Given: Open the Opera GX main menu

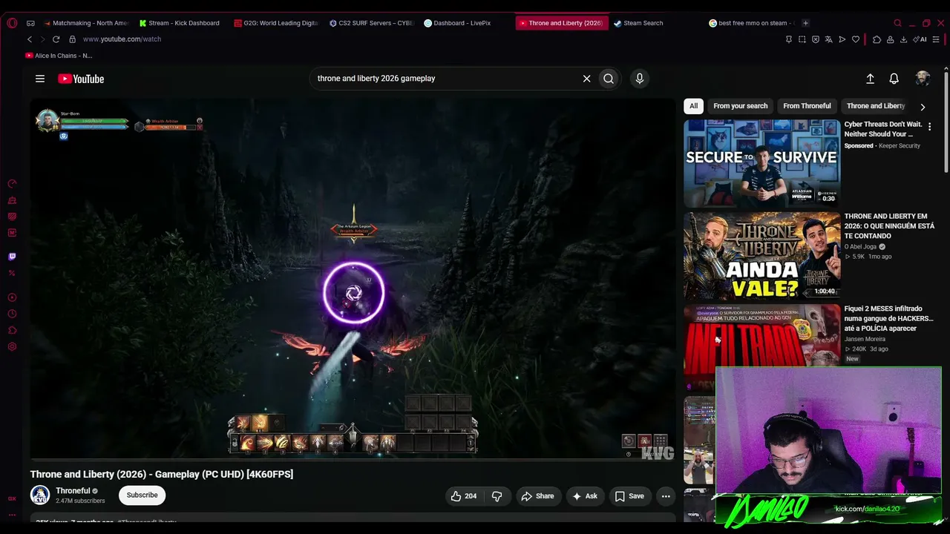Looking at the screenshot, I should [12, 23].
